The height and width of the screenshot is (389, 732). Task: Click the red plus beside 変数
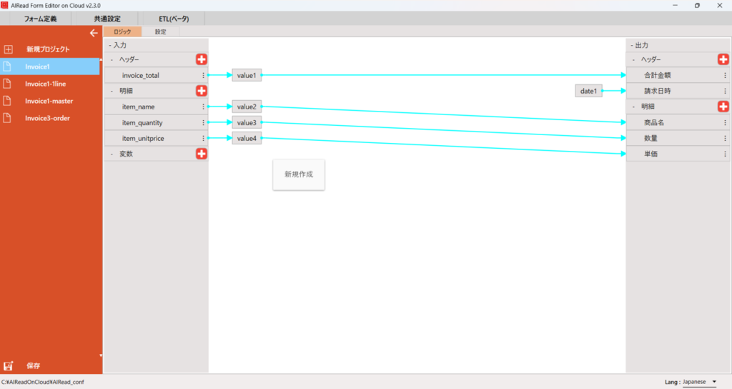pyautogui.click(x=202, y=154)
